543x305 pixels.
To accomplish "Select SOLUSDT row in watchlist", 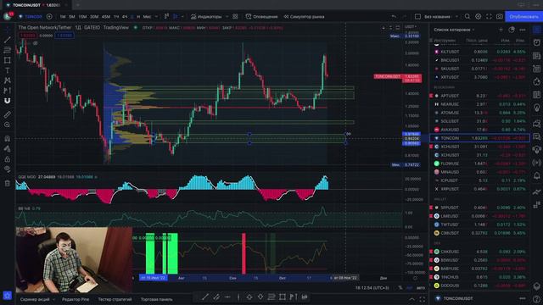I will click(479, 121).
